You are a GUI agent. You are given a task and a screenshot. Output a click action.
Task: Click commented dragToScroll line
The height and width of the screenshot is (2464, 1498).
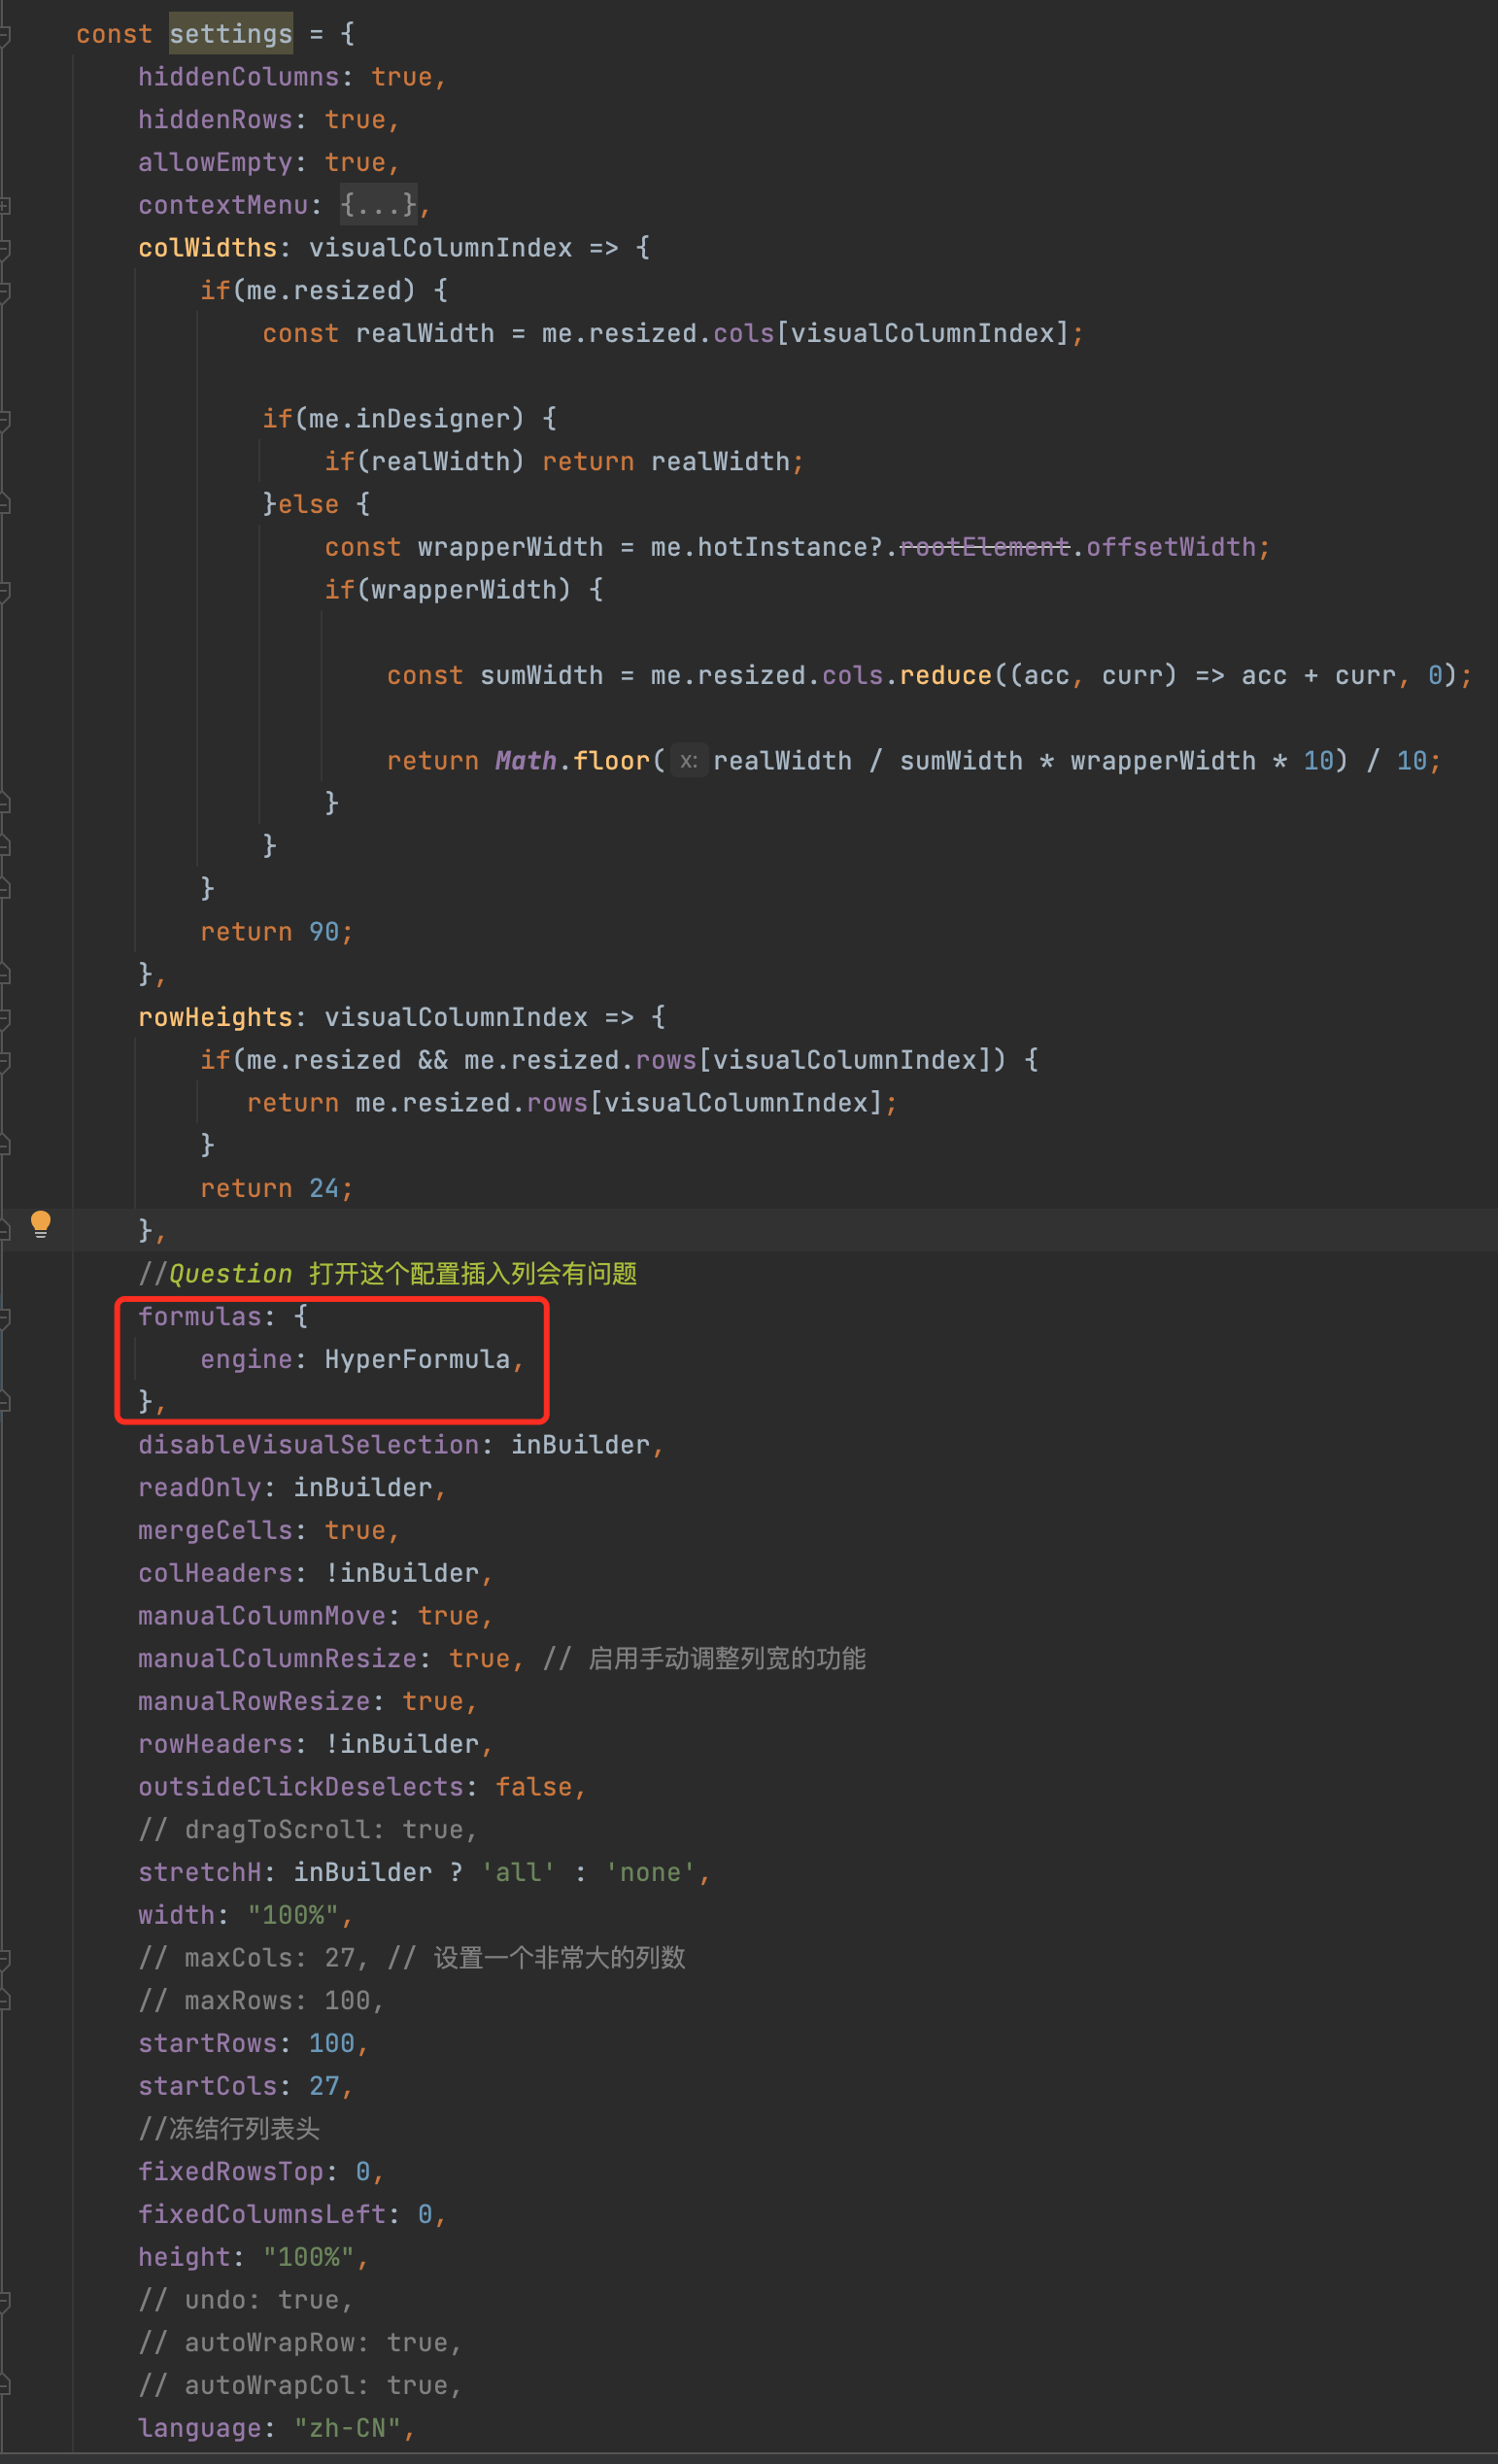[x=308, y=1830]
